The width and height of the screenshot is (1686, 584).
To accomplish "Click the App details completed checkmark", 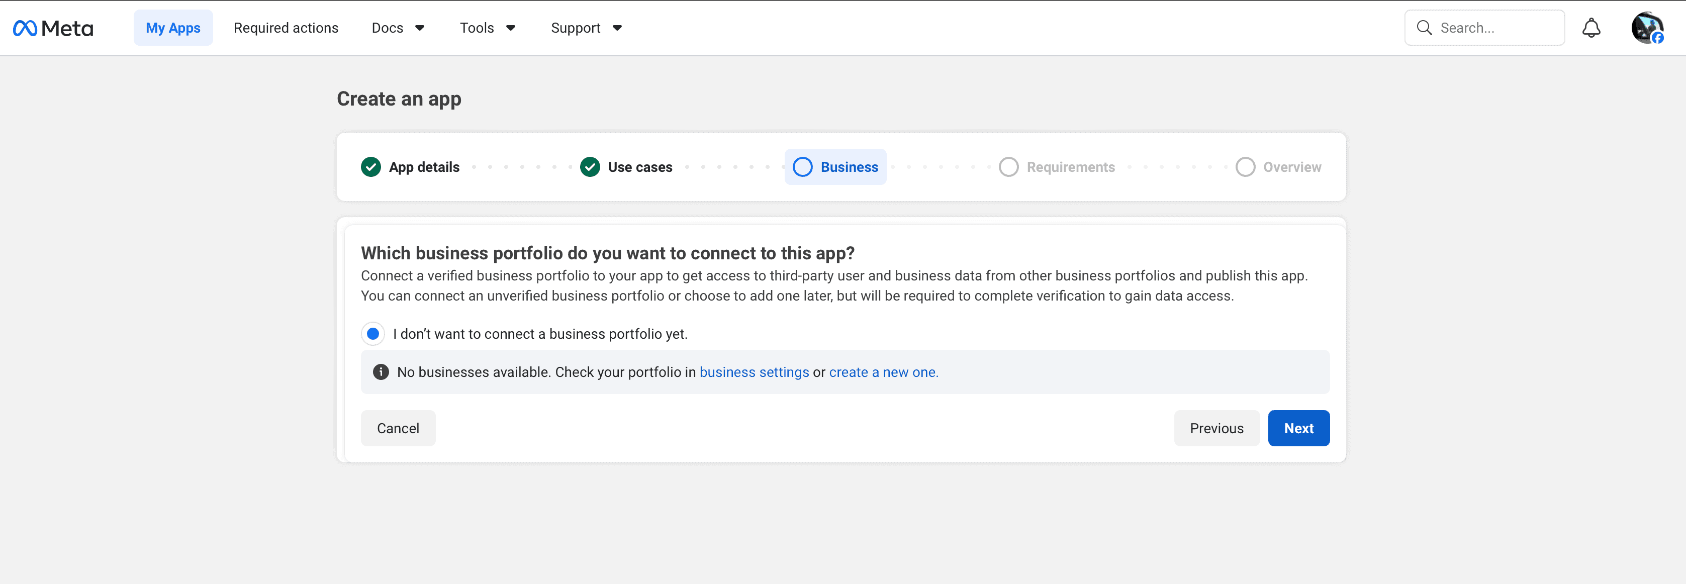I will (370, 167).
